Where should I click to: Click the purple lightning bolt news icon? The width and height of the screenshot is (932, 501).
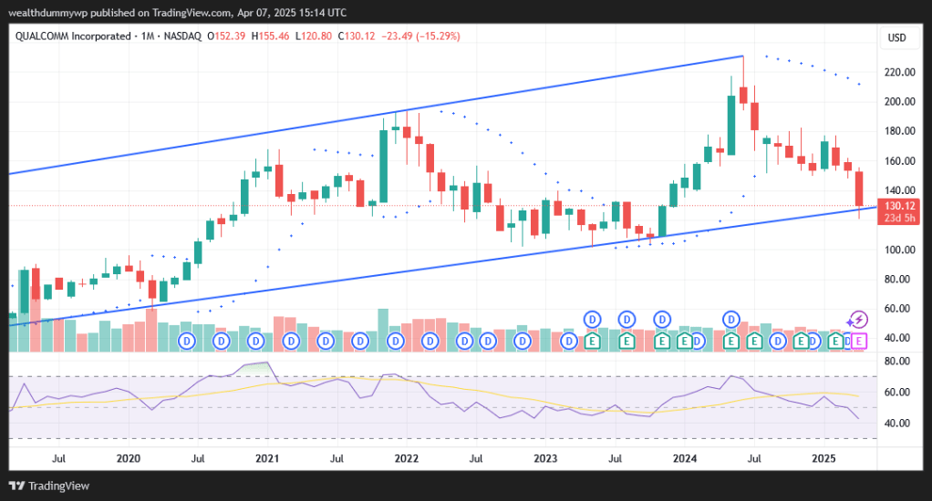(857, 320)
